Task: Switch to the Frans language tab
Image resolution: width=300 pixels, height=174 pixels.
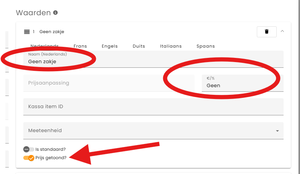Action: click(80, 46)
